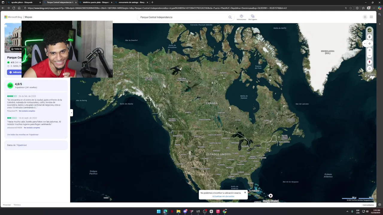The image size is (383, 215).
Task: Open the Comentarios feedback link
Action: click(368, 205)
